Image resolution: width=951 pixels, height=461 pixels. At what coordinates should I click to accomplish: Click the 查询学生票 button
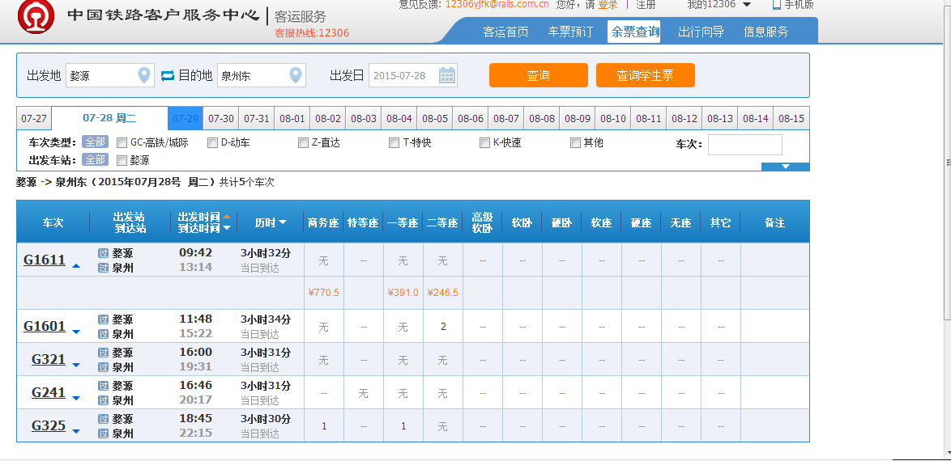pyautogui.click(x=646, y=75)
